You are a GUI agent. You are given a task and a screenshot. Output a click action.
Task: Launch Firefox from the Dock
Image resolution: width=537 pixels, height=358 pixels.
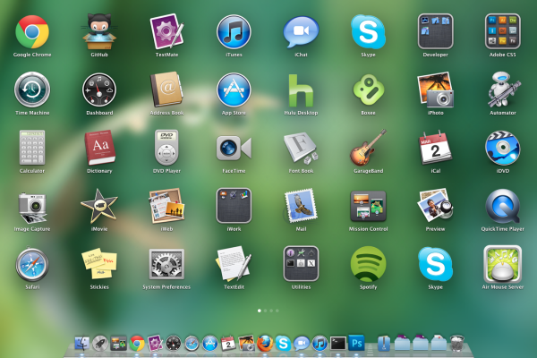[x=265, y=344]
